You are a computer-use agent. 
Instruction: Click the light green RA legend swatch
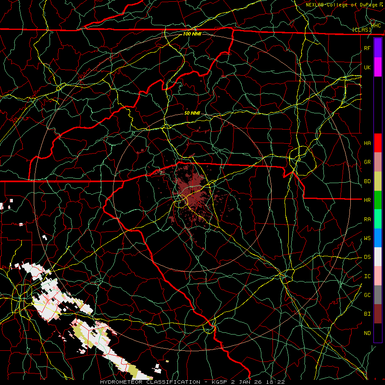tap(378, 219)
